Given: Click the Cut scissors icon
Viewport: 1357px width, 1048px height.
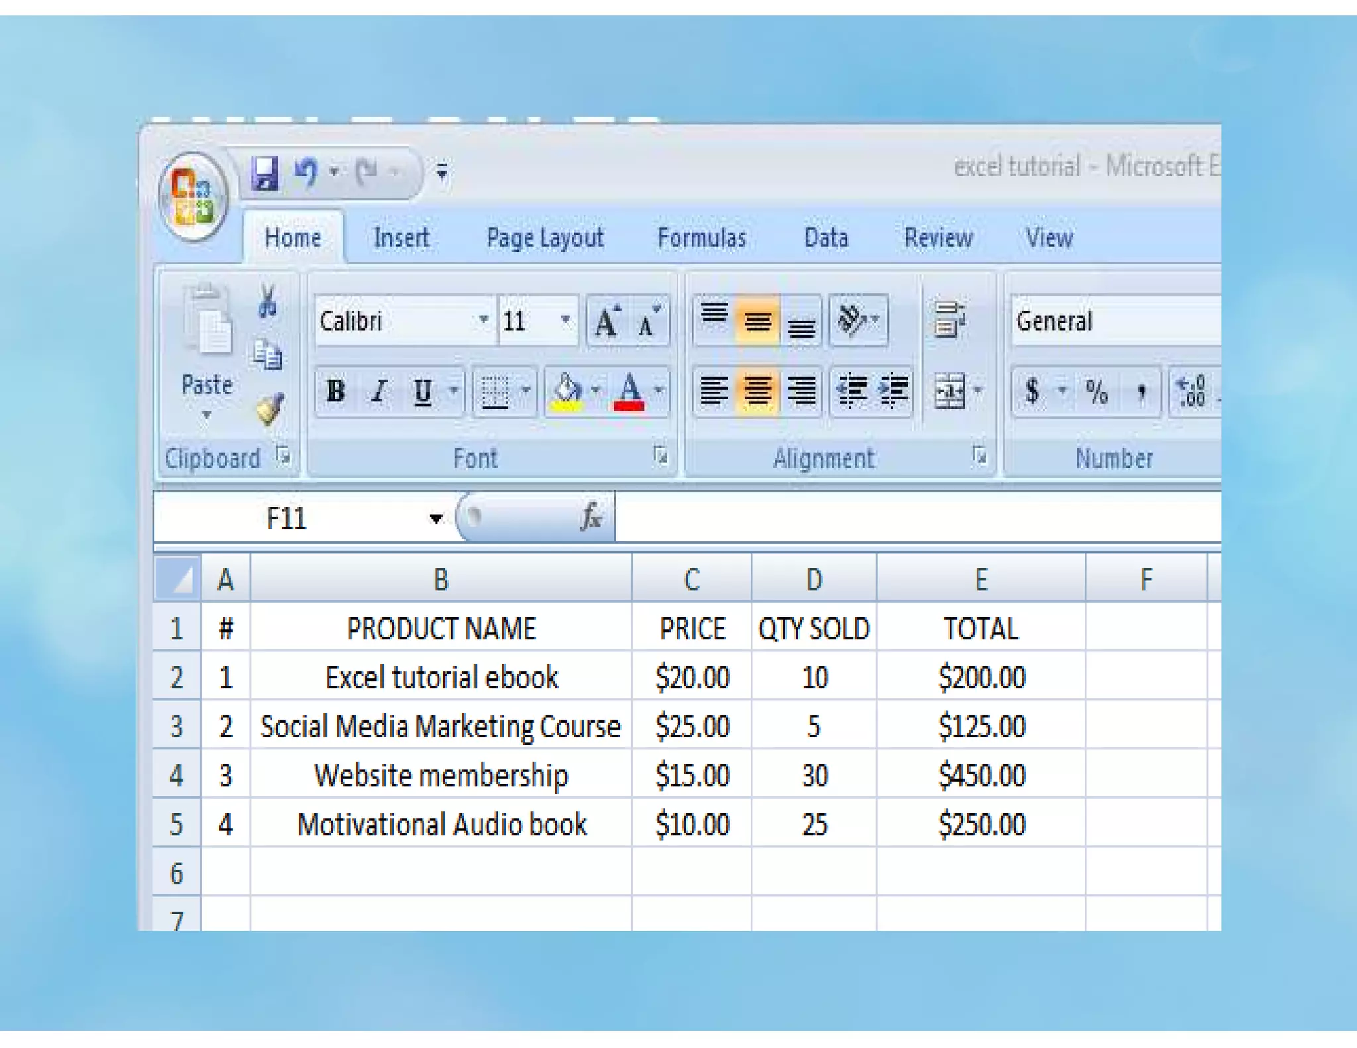Looking at the screenshot, I should click(268, 301).
